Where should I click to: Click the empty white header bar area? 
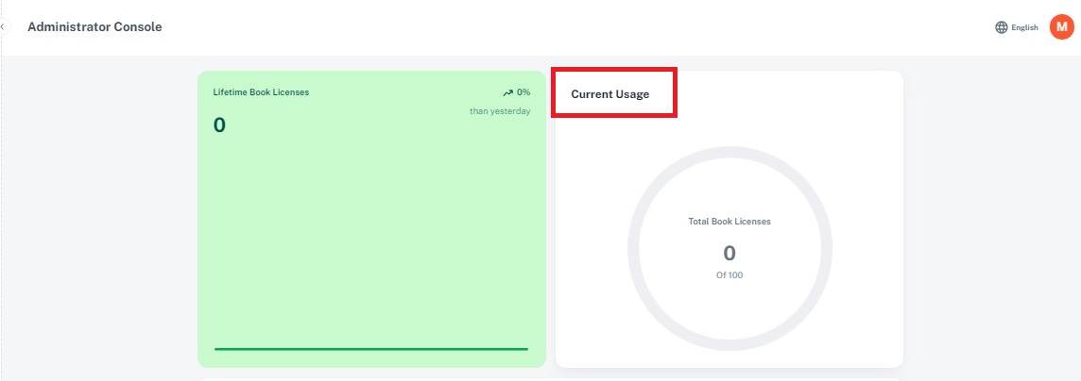567,26
